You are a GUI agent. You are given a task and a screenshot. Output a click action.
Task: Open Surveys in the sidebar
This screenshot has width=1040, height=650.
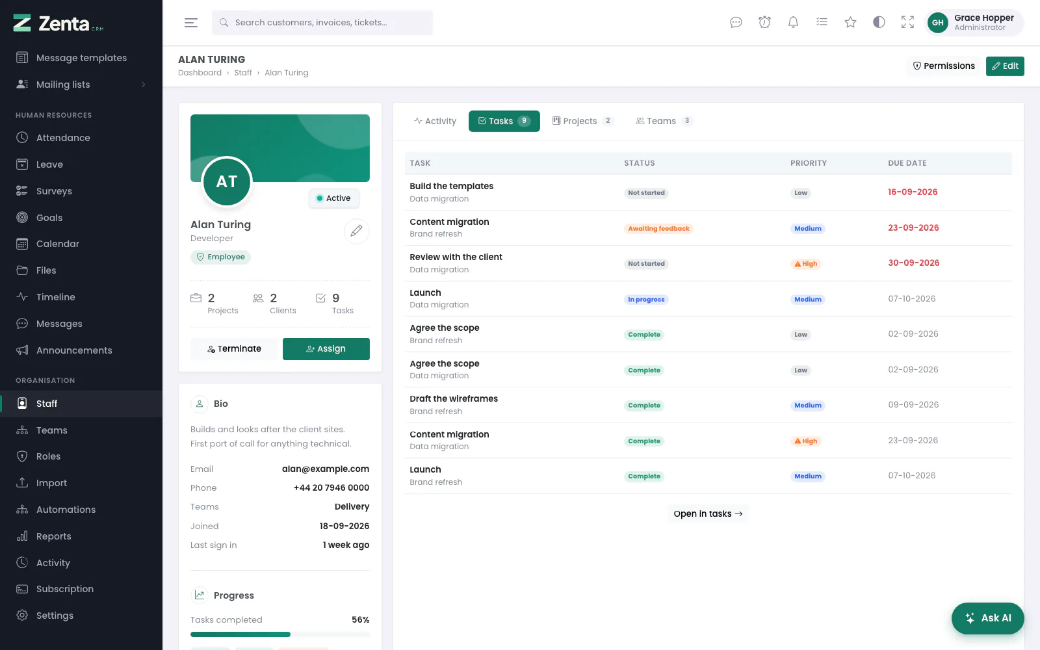pyautogui.click(x=81, y=191)
